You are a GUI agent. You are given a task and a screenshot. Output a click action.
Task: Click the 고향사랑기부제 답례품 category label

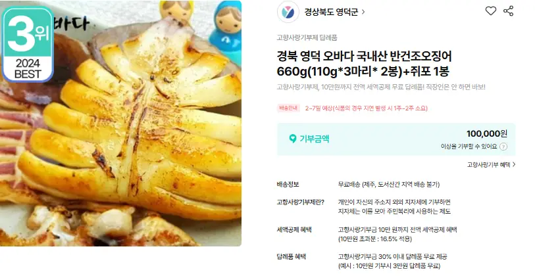[307, 38]
